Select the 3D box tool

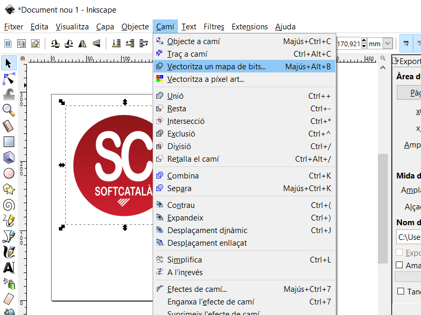tap(9, 157)
